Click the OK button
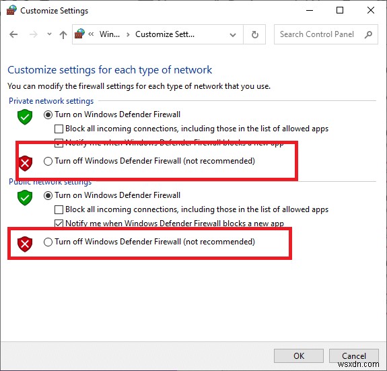387x371 pixels. (299, 356)
